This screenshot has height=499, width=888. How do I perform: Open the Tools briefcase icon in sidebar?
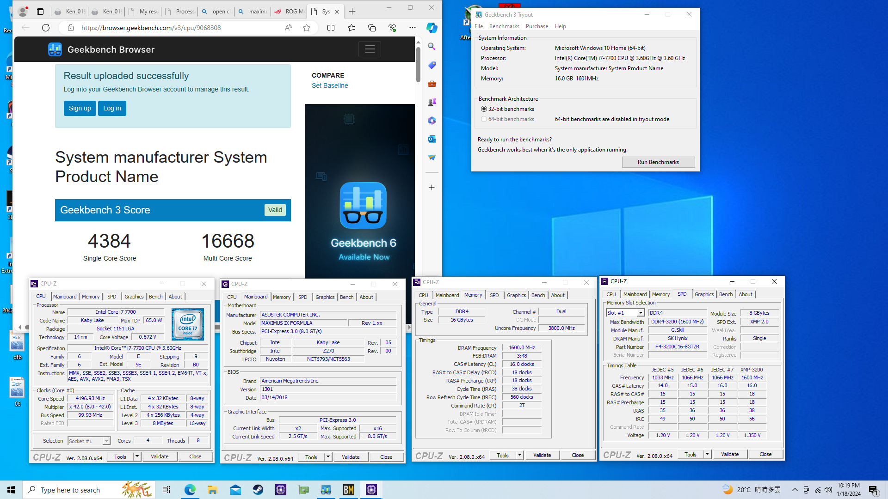pos(432,84)
